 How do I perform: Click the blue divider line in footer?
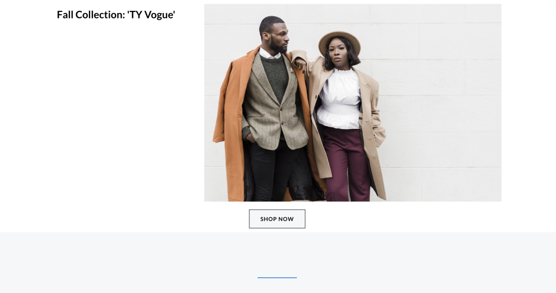277,277
